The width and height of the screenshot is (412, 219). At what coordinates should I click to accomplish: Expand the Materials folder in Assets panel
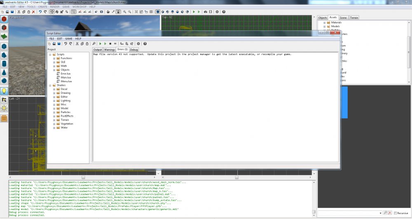(325, 23)
